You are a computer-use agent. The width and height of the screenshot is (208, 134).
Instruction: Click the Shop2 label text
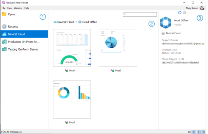[118, 71]
